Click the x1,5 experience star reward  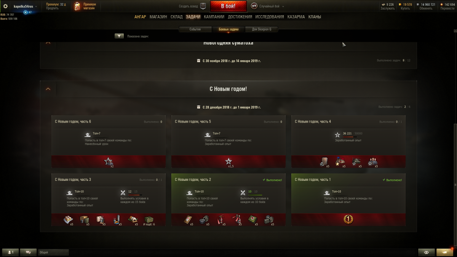click(x=228, y=161)
